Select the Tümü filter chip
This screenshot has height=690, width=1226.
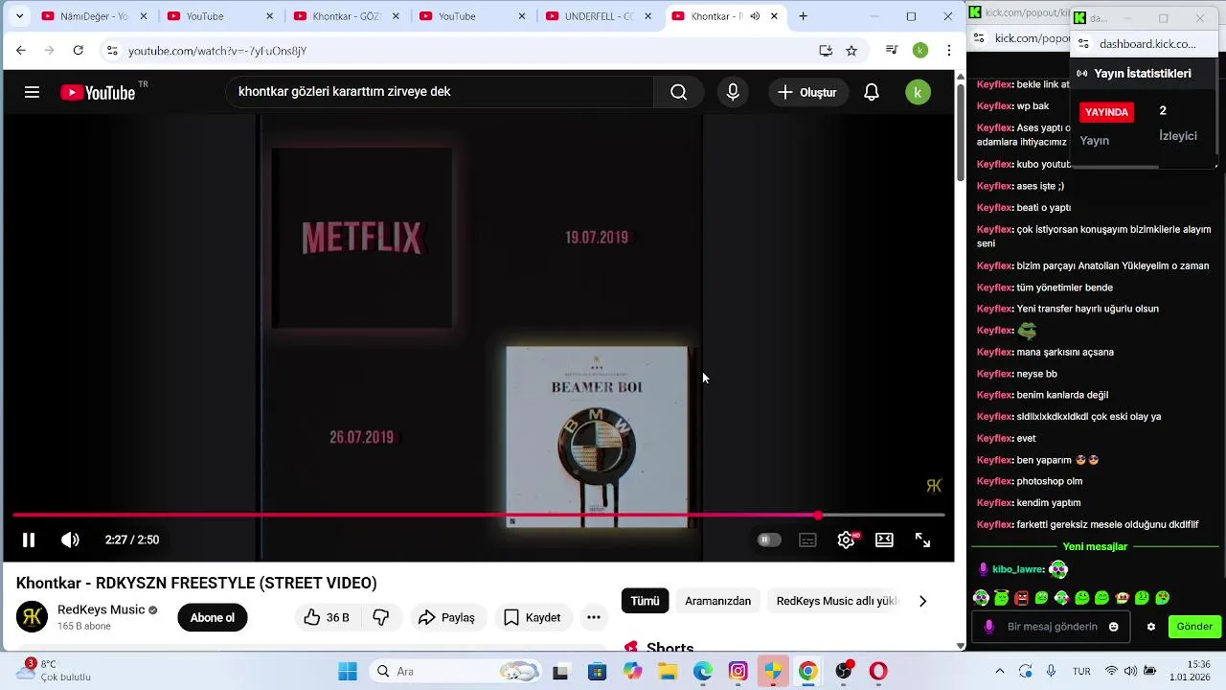(645, 601)
